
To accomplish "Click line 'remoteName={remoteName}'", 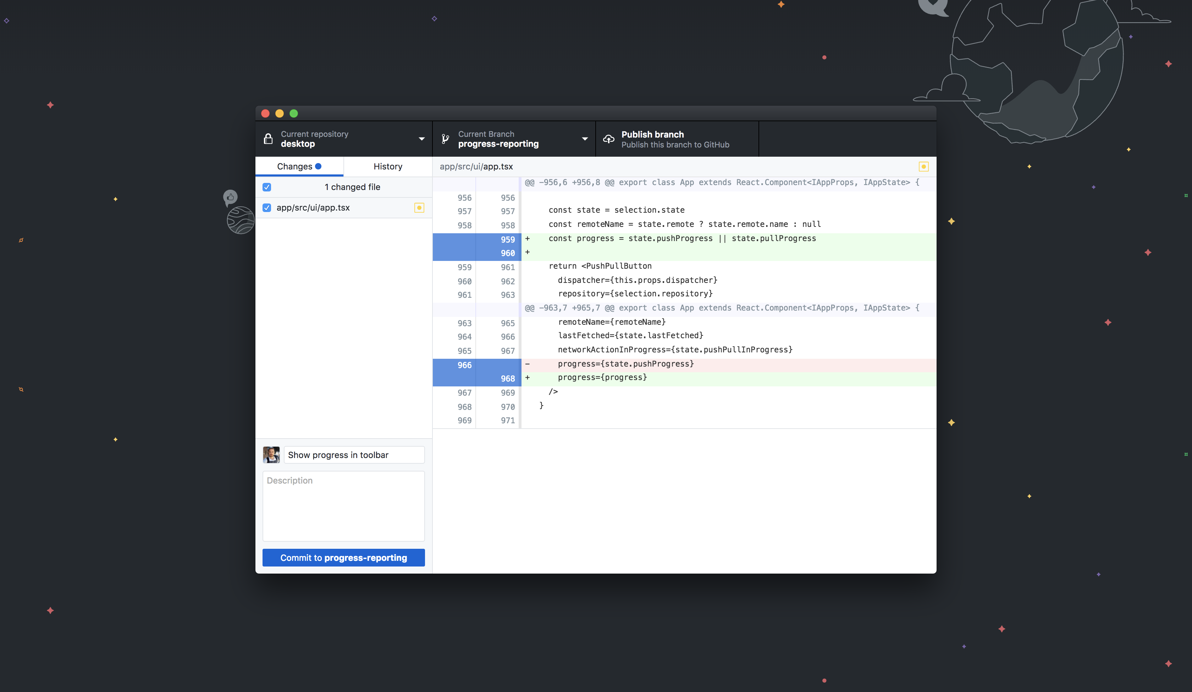I will click(612, 322).
